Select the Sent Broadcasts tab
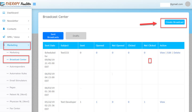 [53, 36]
